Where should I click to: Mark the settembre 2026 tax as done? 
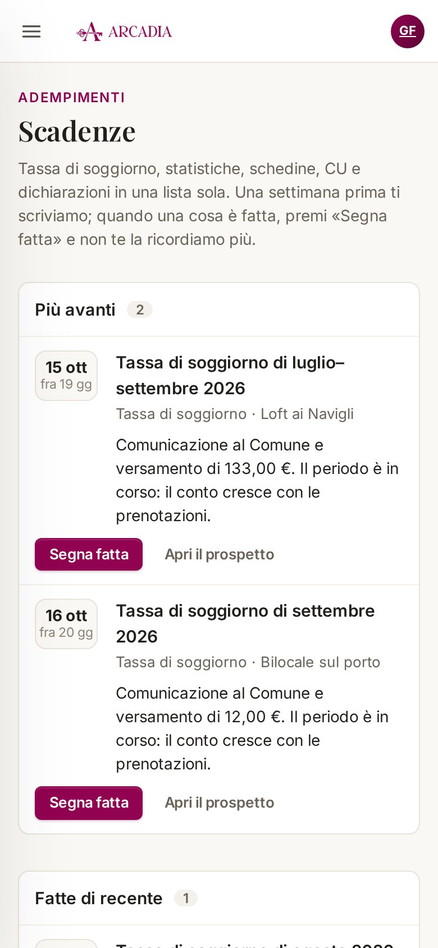89,803
